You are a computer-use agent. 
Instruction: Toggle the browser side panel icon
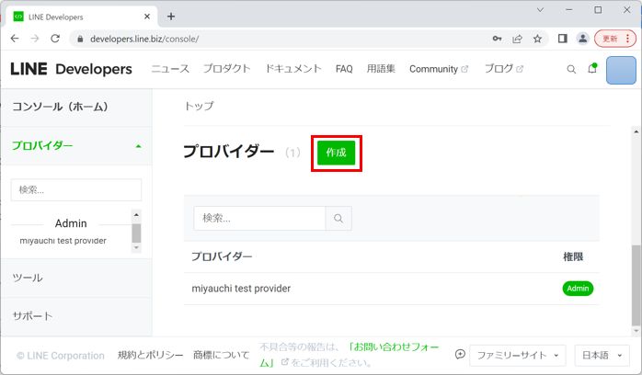[x=563, y=39]
